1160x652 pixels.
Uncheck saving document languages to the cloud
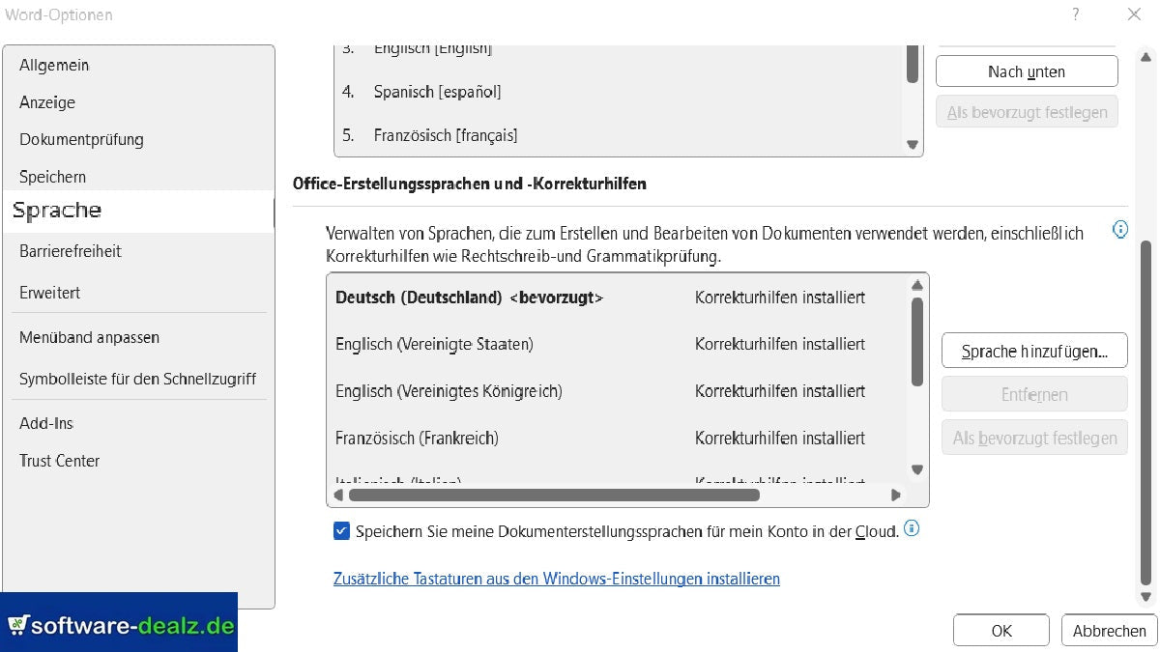(341, 529)
